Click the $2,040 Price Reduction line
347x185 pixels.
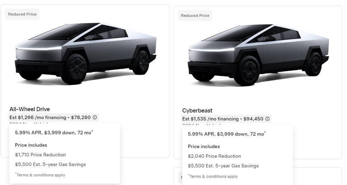click(214, 156)
